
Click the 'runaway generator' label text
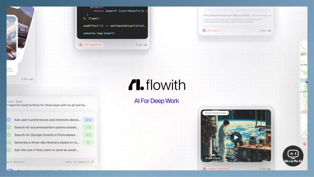click(x=218, y=169)
